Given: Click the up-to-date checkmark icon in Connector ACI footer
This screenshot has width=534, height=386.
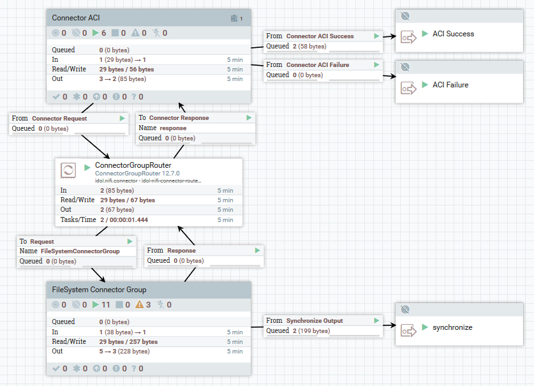Looking at the screenshot, I should coord(56,97).
